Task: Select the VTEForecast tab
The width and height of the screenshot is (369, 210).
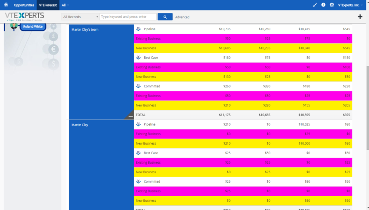Action: [48, 5]
